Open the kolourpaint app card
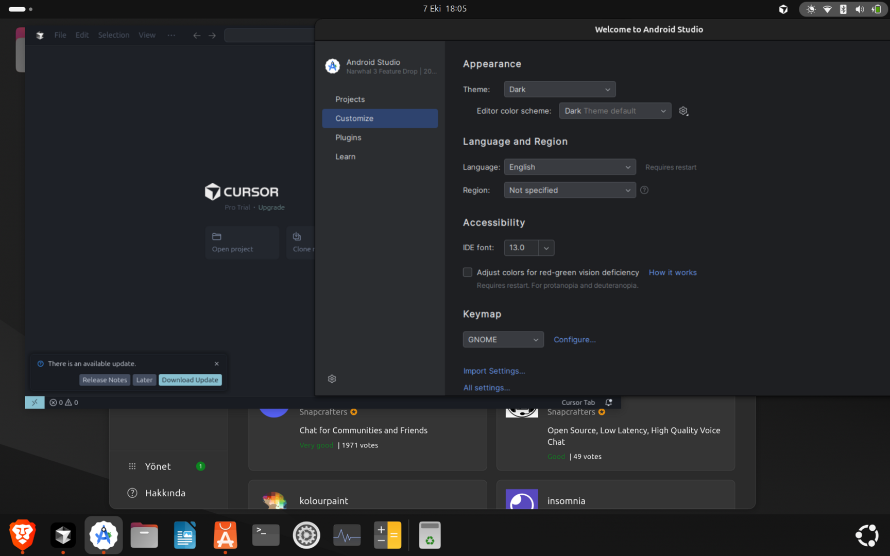890x556 pixels. point(368,495)
